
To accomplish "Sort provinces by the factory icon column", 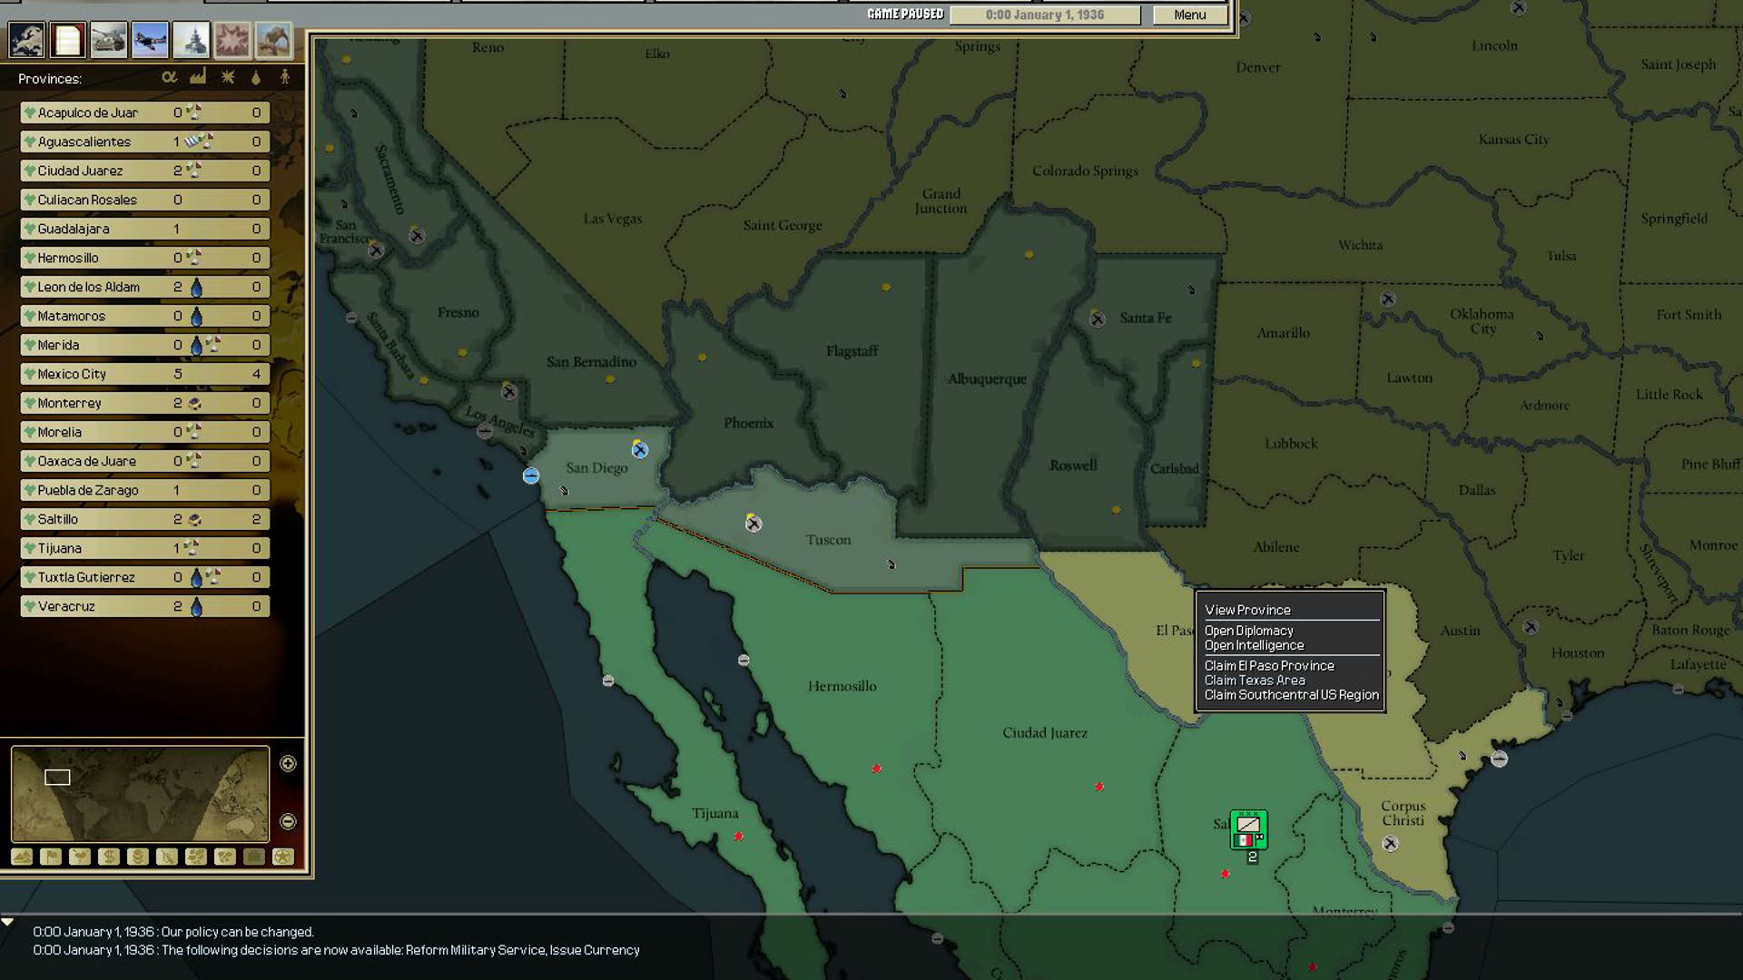I will click(x=198, y=77).
